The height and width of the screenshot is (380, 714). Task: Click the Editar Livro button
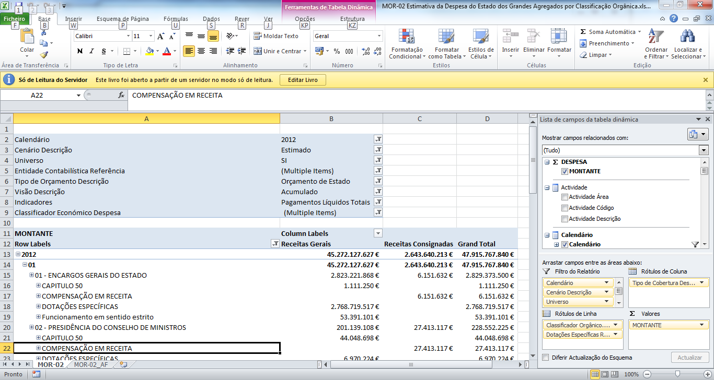coord(303,80)
